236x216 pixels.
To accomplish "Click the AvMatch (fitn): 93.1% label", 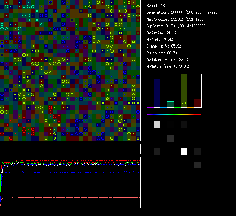I will (x=168, y=60).
